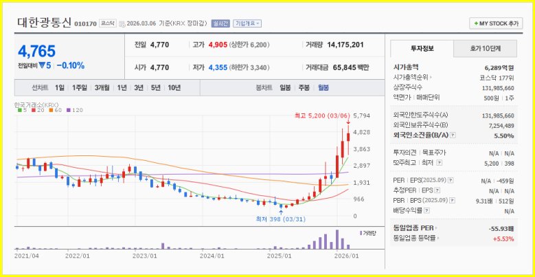The width and height of the screenshot is (535, 277).
Task: Click the 상장주식수 value 131,985,660
Action: tap(498, 88)
